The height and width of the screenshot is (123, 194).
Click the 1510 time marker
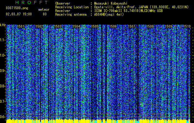[x=187, y=26]
